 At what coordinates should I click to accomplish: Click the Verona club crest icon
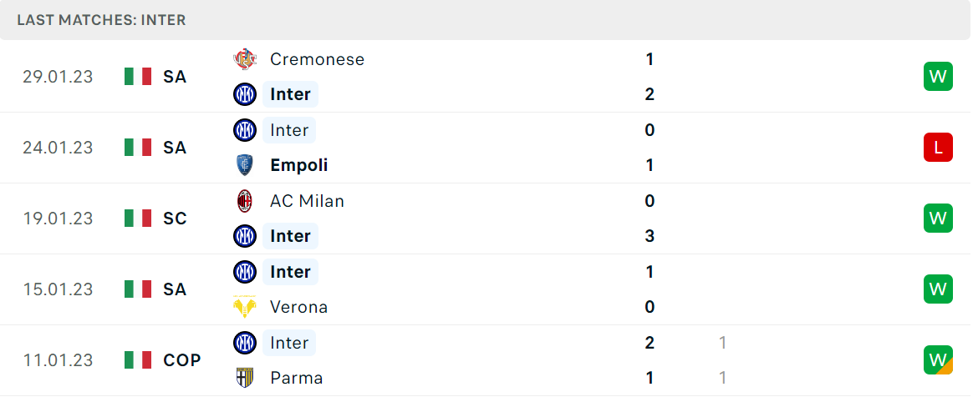(244, 307)
